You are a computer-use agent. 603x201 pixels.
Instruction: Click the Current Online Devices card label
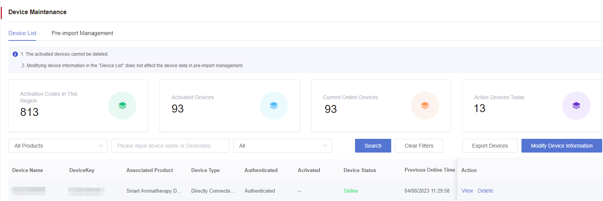pyautogui.click(x=350, y=97)
